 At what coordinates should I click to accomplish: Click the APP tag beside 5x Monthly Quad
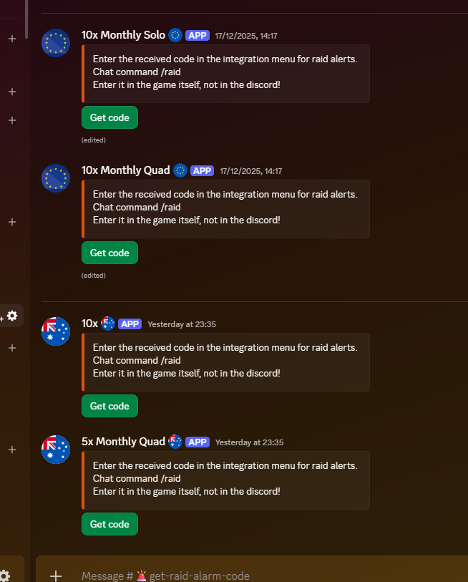pos(198,442)
